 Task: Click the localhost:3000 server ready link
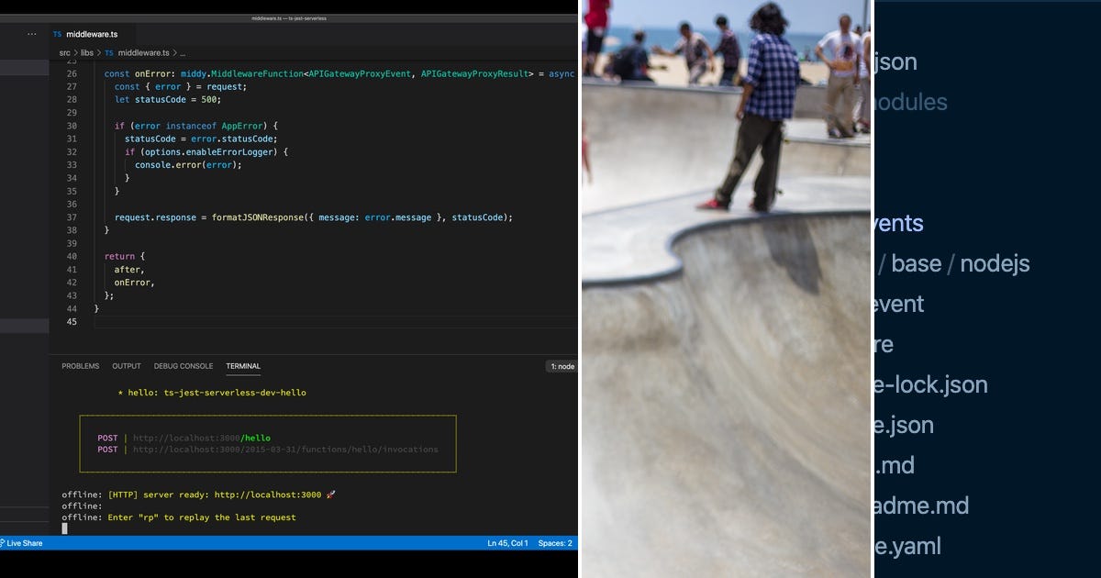pos(269,495)
